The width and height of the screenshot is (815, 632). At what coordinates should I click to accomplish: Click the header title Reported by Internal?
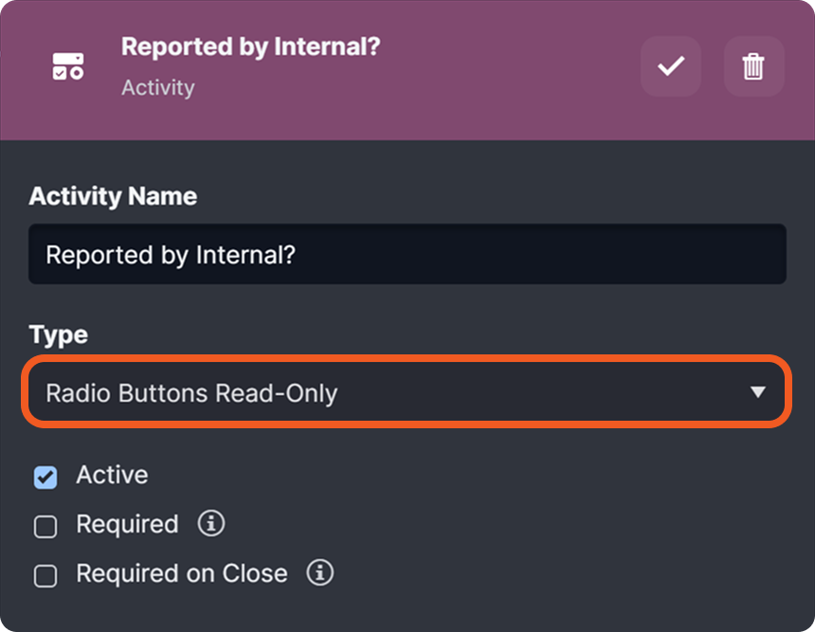click(250, 46)
